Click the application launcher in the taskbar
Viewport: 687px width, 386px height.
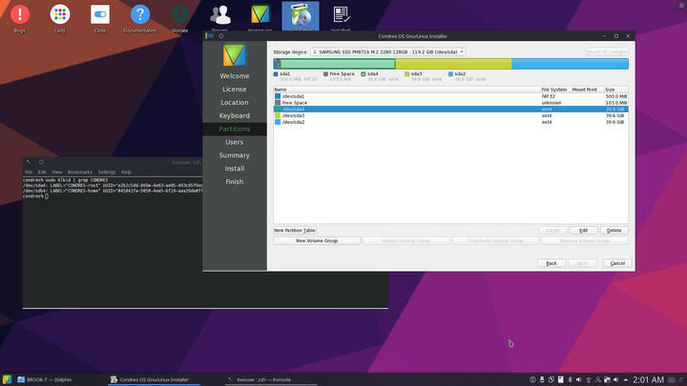click(x=7, y=379)
